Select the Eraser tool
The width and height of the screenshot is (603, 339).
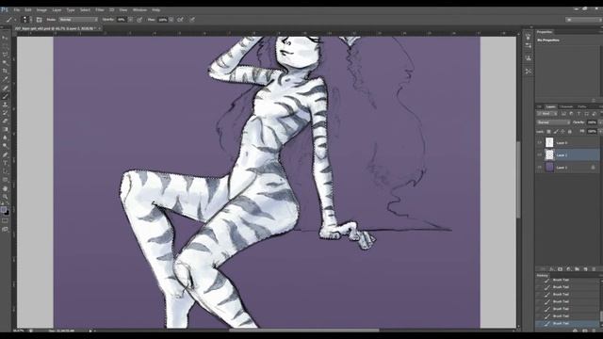click(x=5, y=121)
